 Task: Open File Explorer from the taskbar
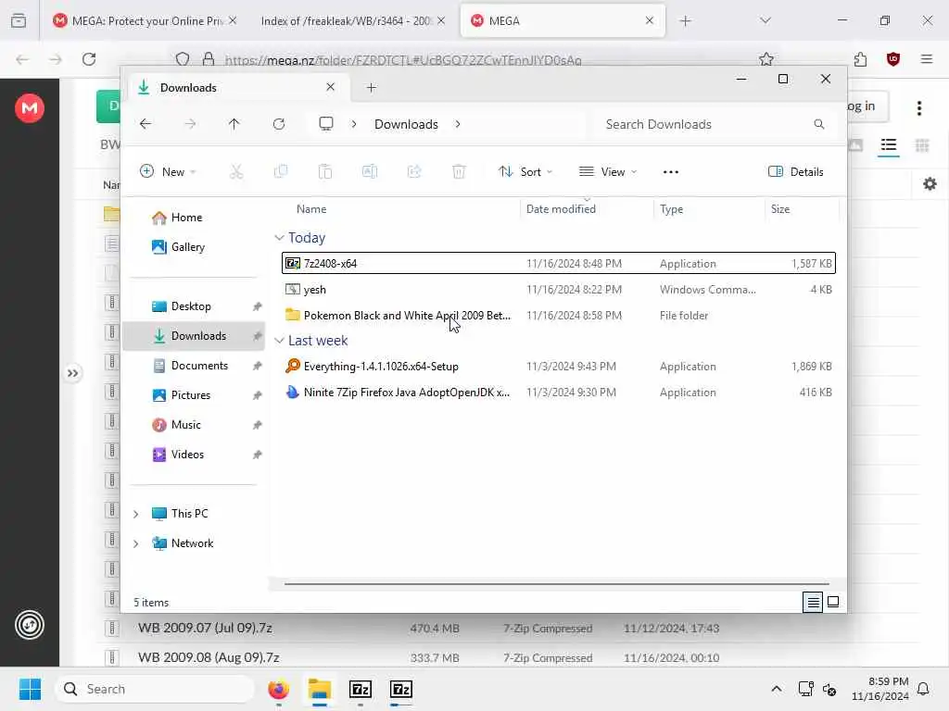[x=320, y=689]
